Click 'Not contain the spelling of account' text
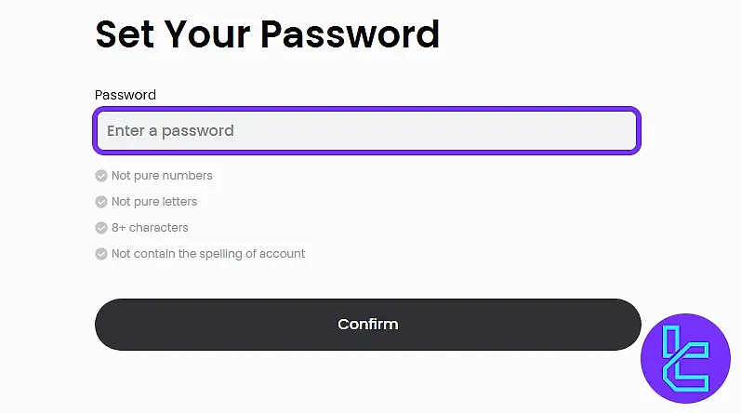 (208, 254)
